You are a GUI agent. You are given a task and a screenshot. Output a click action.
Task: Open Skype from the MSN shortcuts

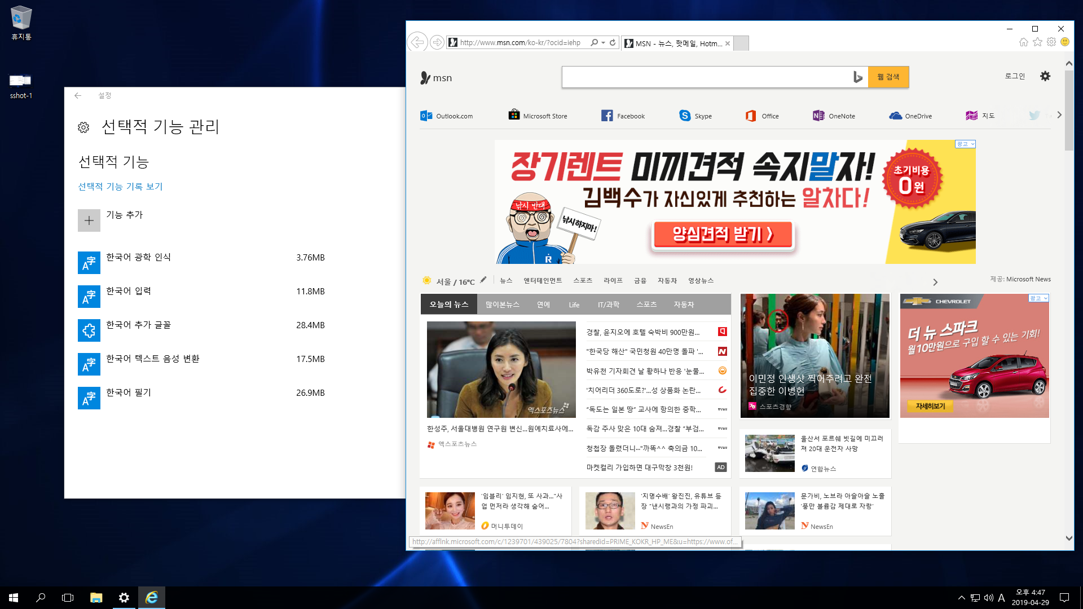(x=685, y=116)
